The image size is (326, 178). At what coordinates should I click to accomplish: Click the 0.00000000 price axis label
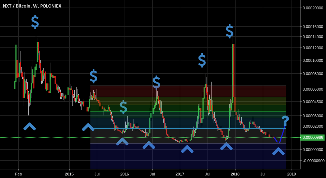click(x=313, y=150)
